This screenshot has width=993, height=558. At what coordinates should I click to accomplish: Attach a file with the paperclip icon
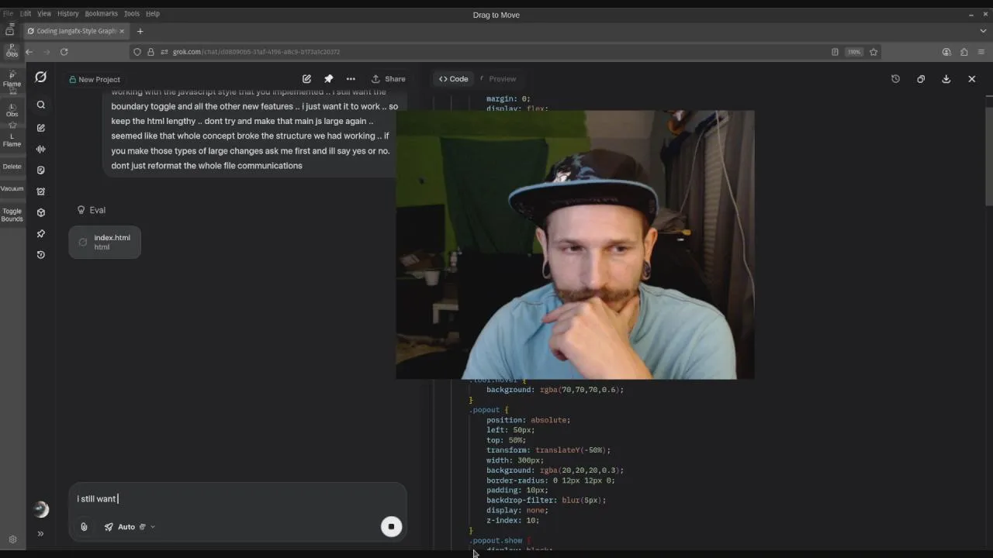click(x=84, y=527)
